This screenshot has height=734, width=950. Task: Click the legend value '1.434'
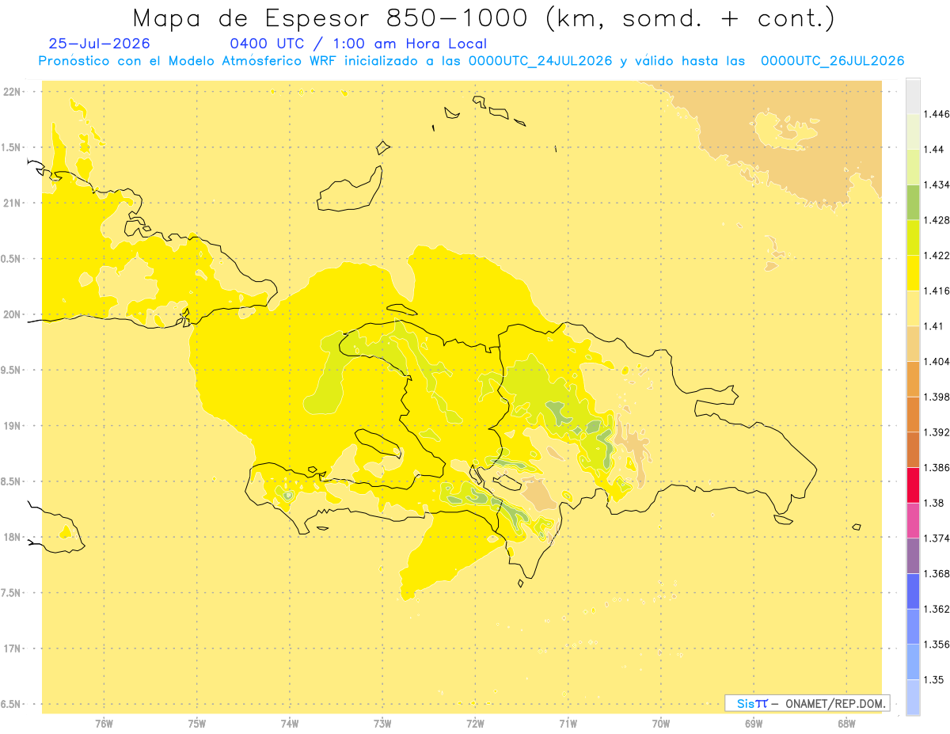[x=937, y=184]
